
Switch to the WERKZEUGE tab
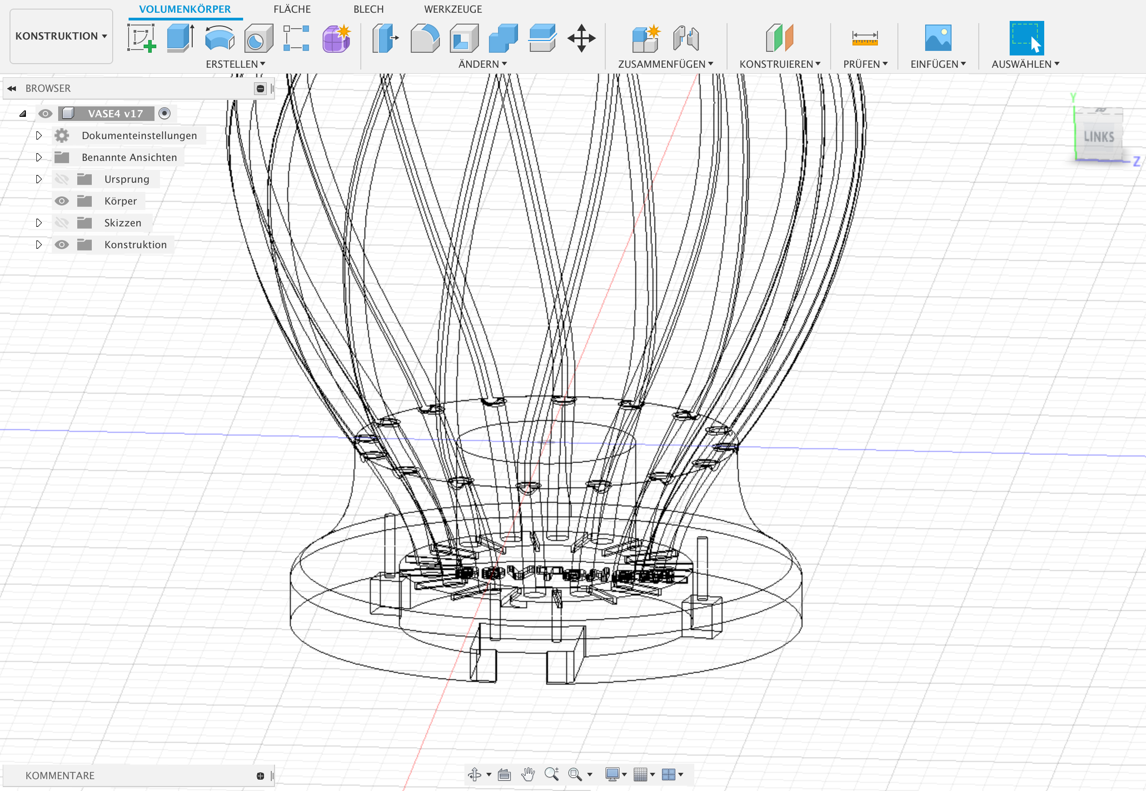pyautogui.click(x=453, y=9)
